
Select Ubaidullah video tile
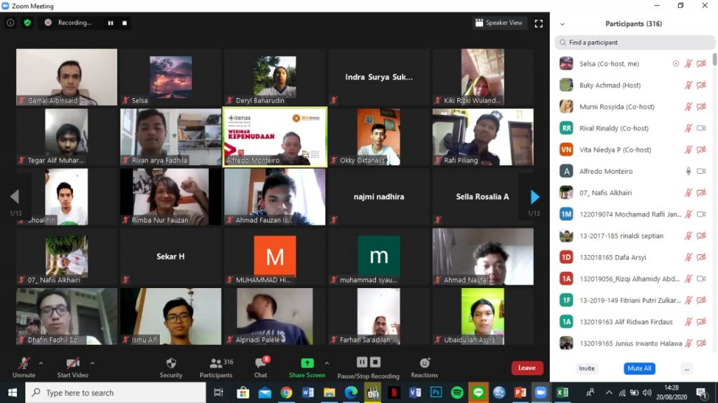click(482, 317)
